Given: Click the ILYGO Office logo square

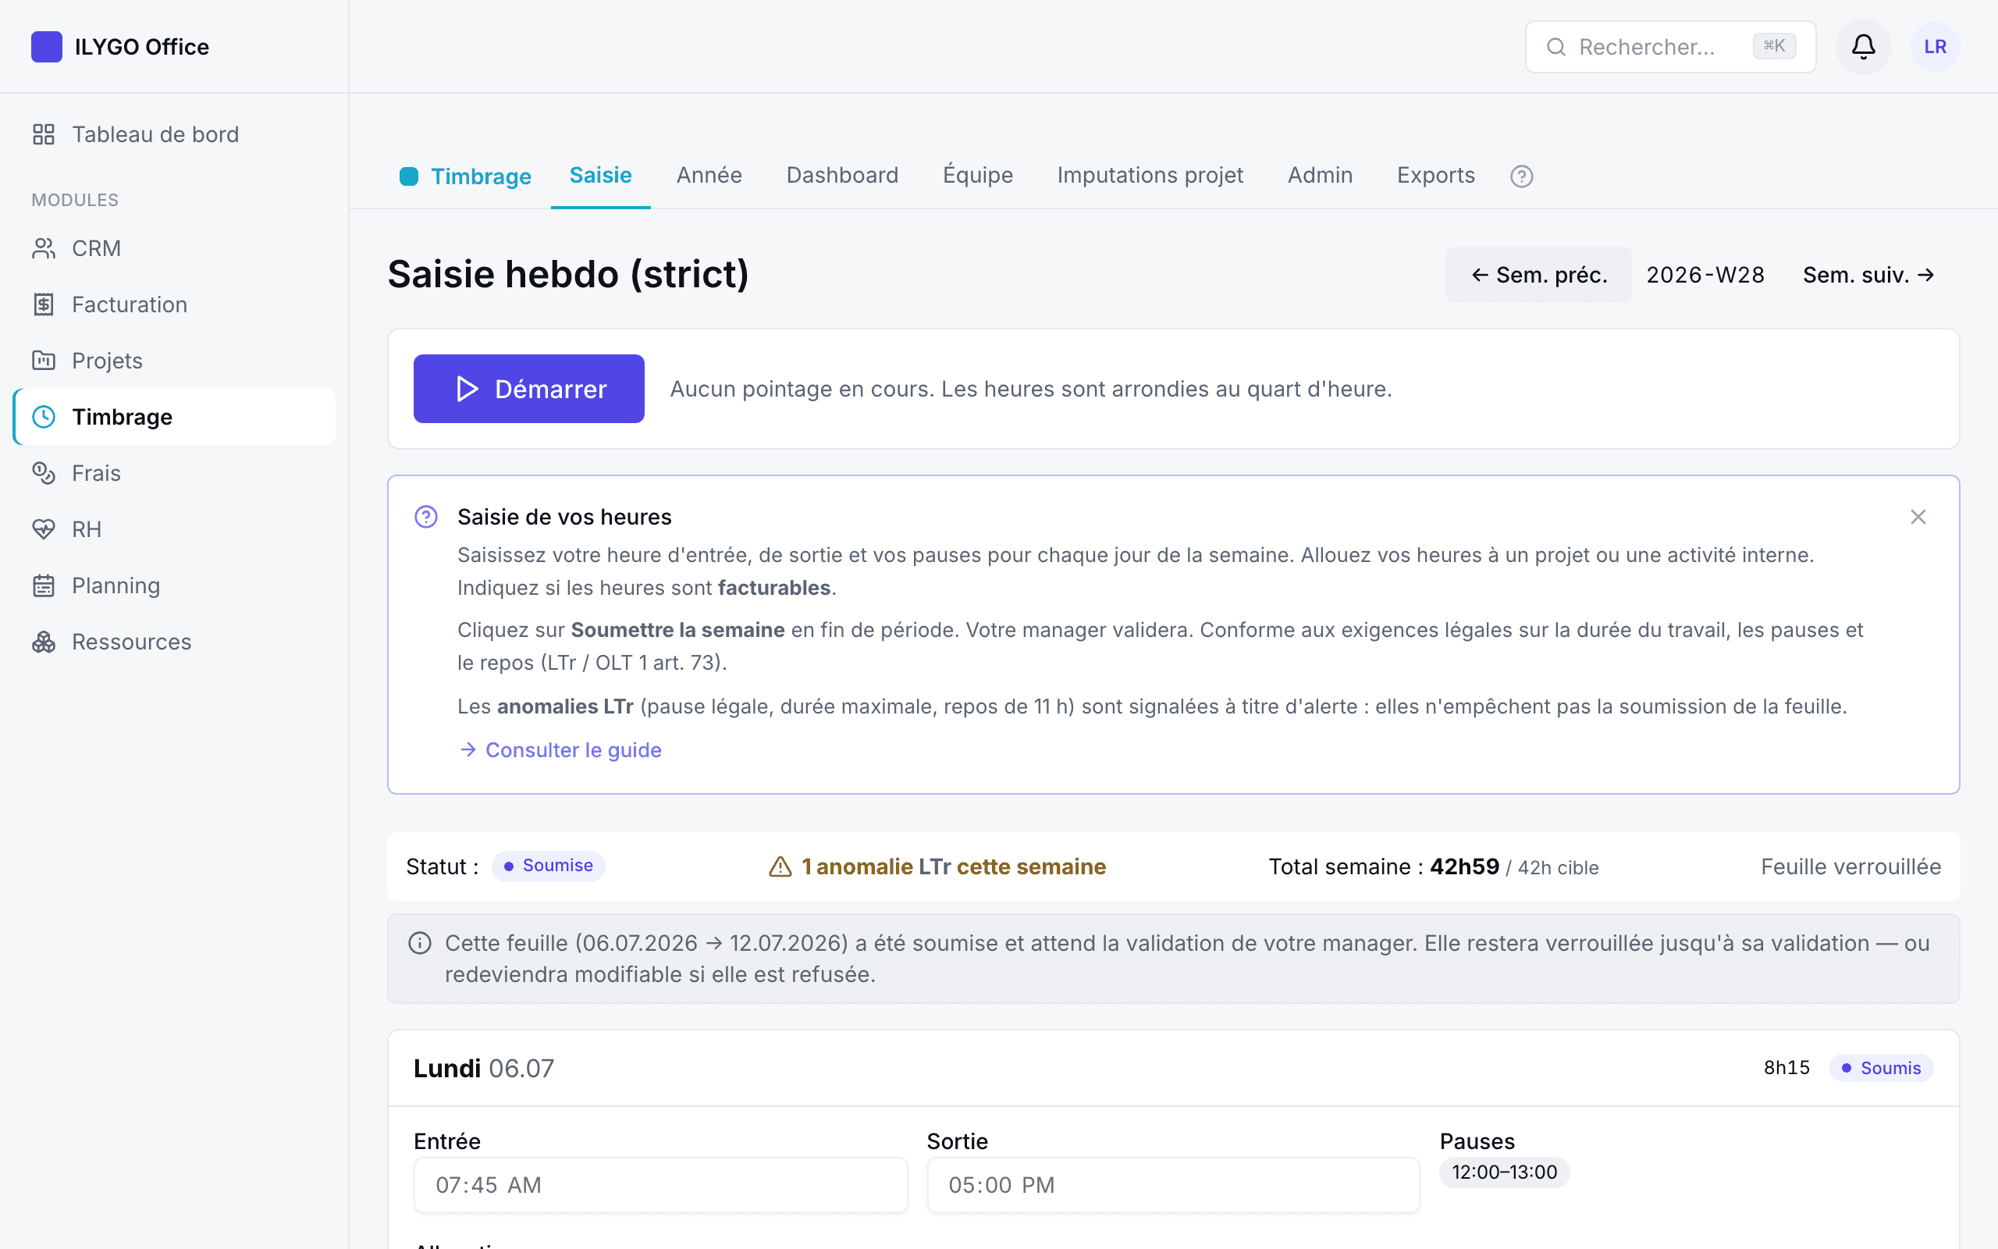Looking at the screenshot, I should coord(46,46).
